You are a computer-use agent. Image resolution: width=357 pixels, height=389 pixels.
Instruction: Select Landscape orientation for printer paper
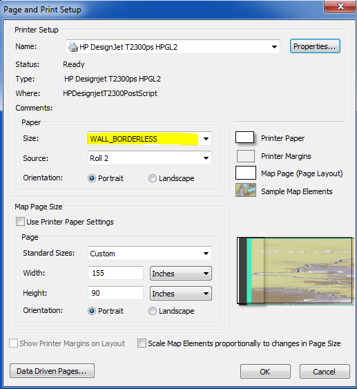(x=152, y=178)
